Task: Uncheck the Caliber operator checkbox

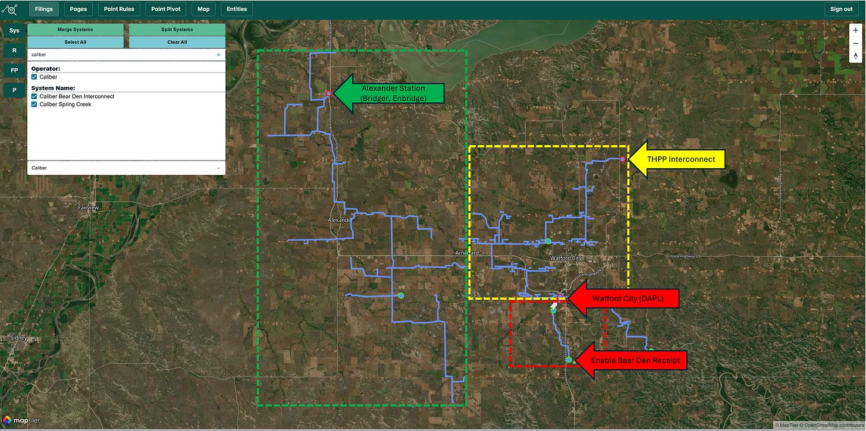Action: pyautogui.click(x=34, y=77)
